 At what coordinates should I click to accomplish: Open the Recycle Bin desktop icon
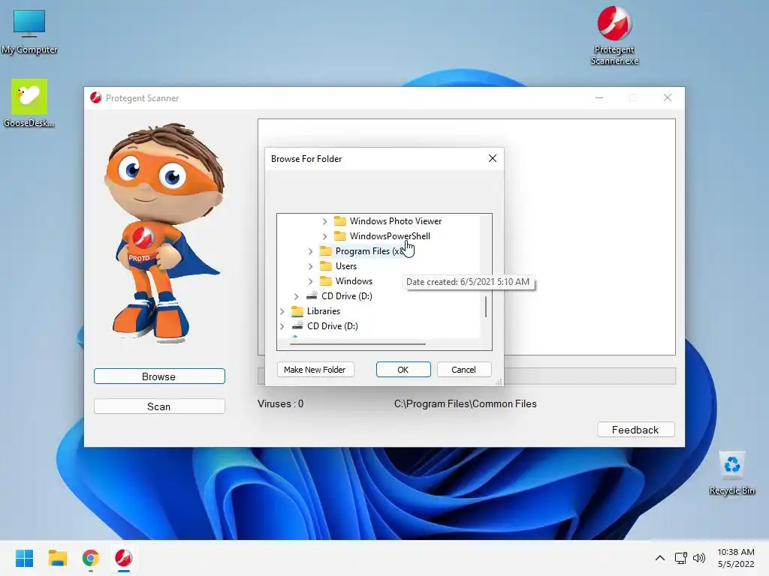pyautogui.click(x=731, y=473)
